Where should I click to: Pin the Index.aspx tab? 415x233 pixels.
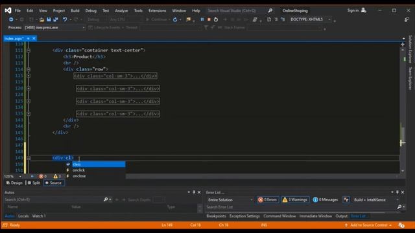click(29, 39)
